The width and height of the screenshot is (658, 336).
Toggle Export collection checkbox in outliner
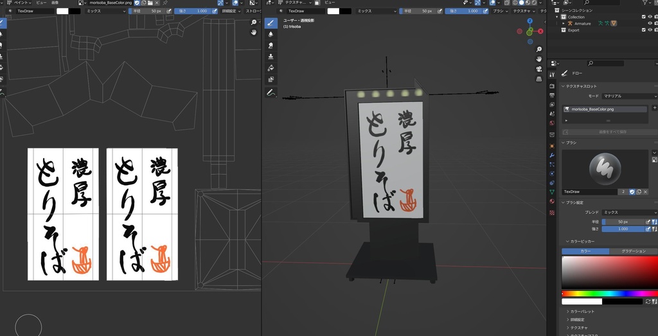tap(644, 30)
